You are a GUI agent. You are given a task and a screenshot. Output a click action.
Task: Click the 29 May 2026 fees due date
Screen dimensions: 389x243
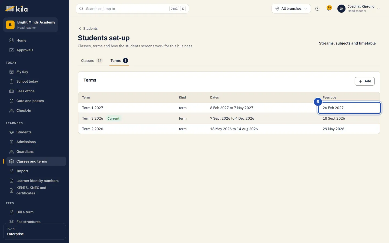click(x=333, y=129)
